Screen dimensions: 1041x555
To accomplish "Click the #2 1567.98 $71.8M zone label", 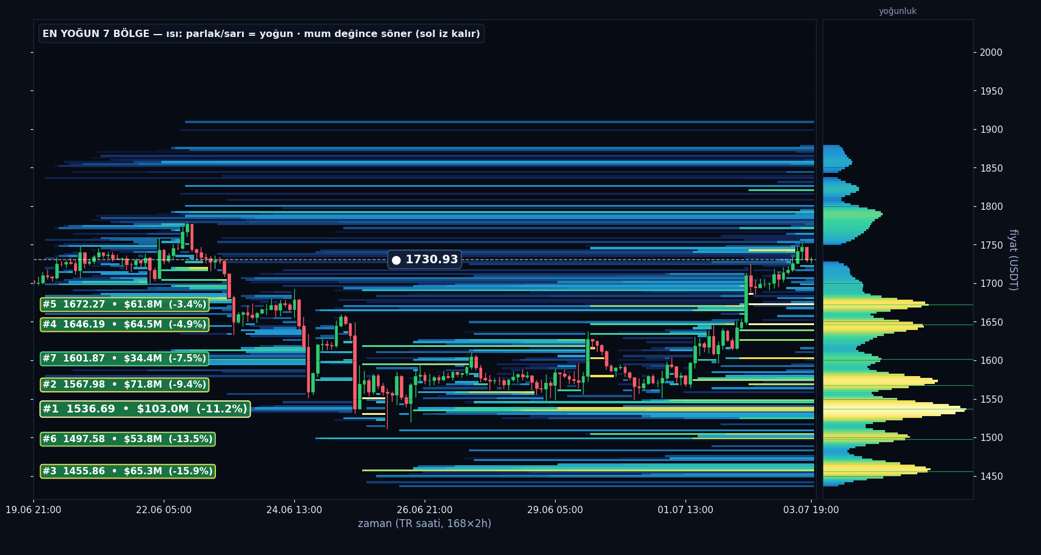I will coord(124,385).
